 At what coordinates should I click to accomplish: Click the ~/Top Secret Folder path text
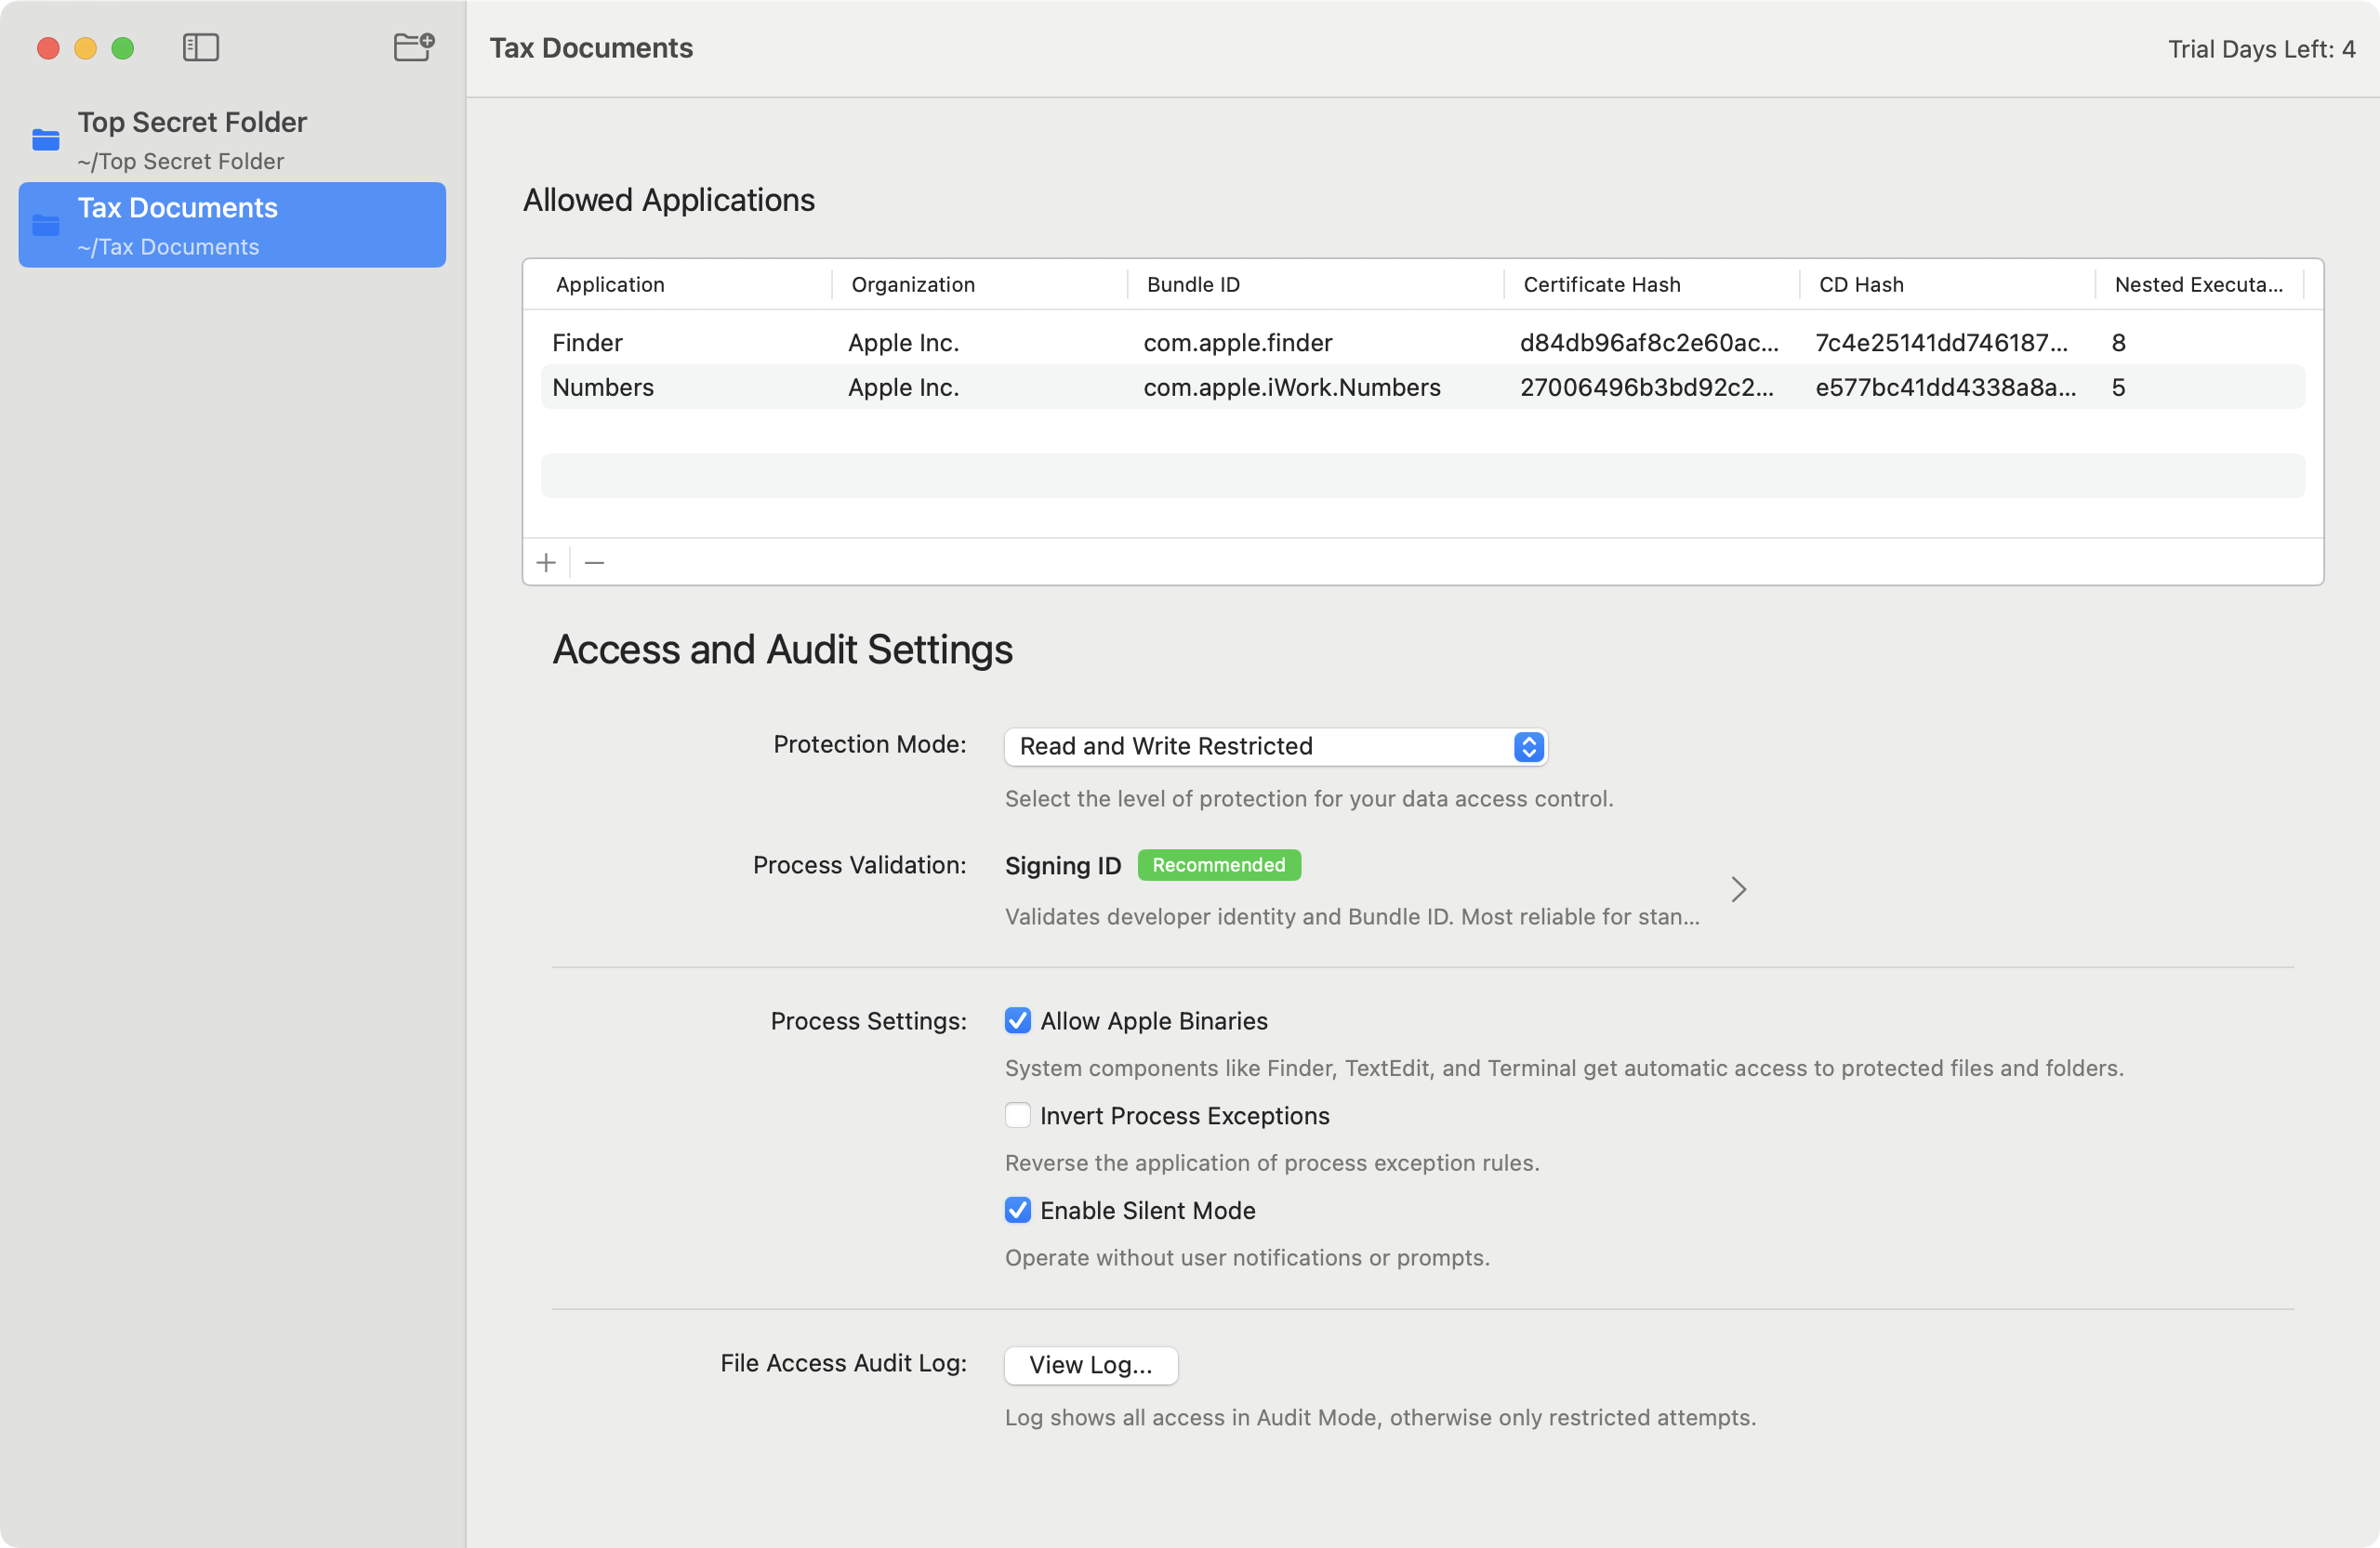coord(180,161)
